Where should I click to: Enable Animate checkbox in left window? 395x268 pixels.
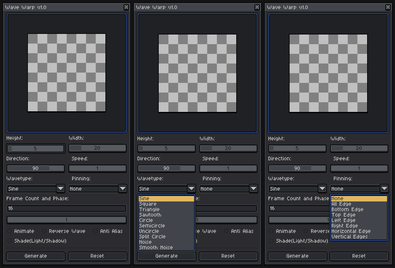9,231
